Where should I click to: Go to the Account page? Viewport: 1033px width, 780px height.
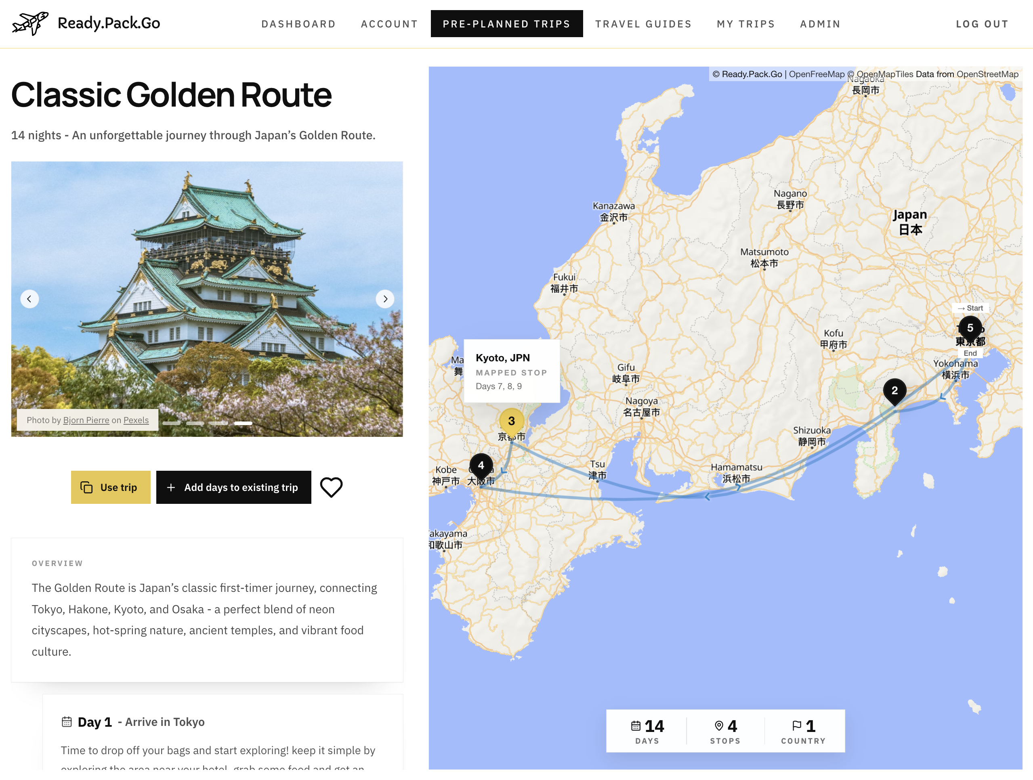coord(389,24)
